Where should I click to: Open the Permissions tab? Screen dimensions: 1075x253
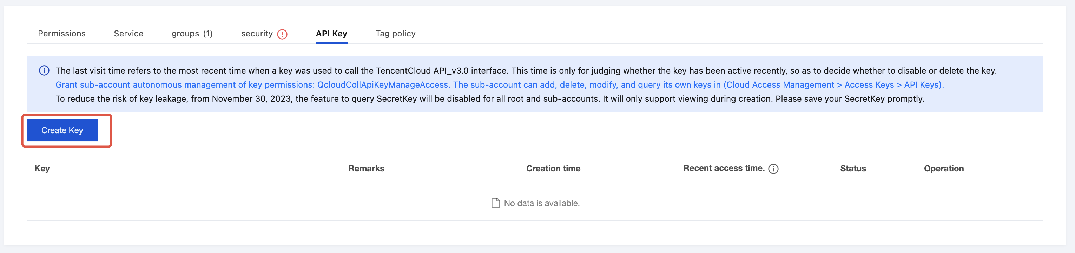coord(62,34)
